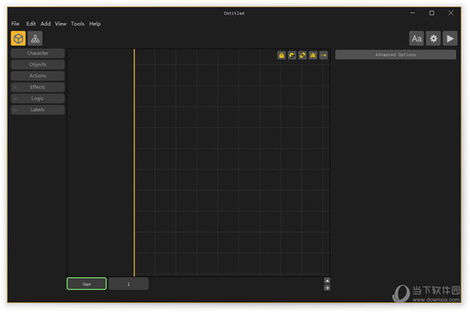Screen dimensions: 470x312
Task: Expand the Logic category
Action: 38,98
